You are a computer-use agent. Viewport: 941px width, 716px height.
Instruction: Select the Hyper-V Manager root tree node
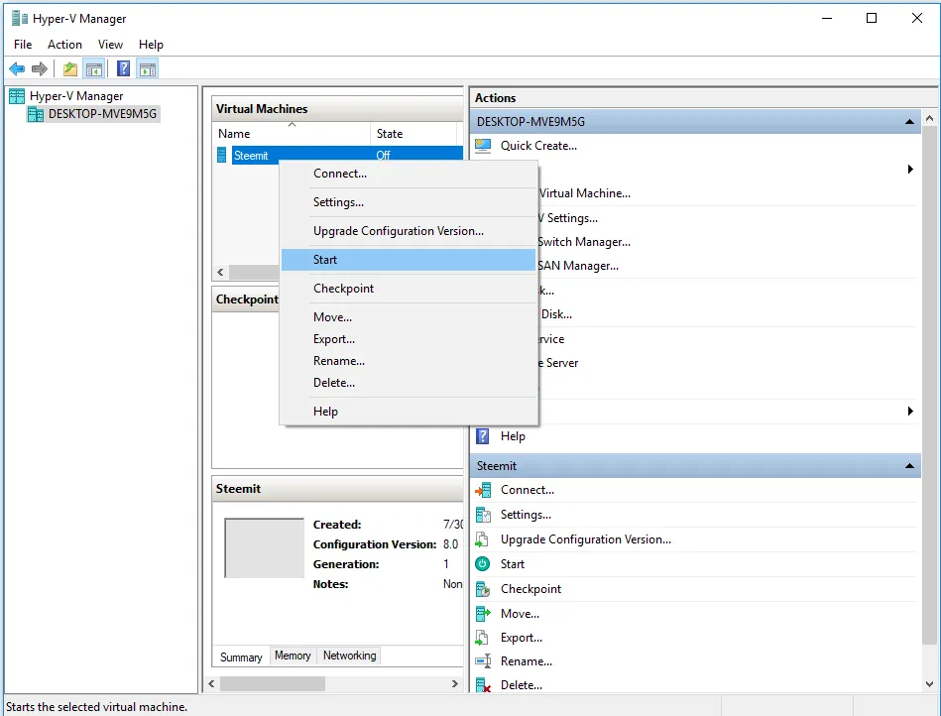[76, 96]
